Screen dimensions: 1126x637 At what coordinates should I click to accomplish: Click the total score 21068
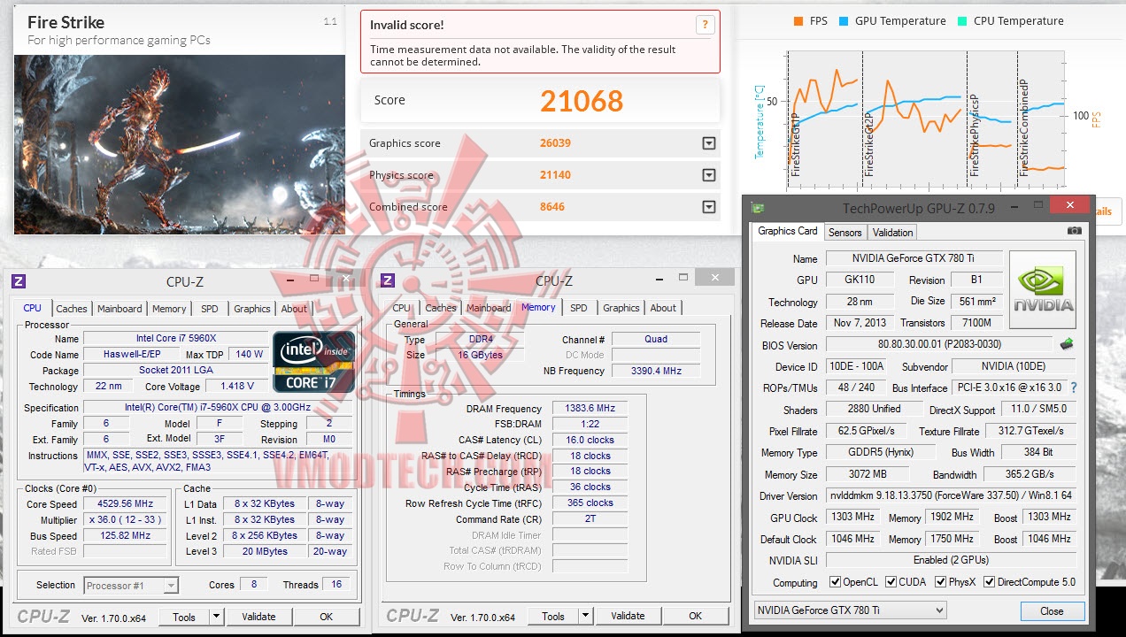[582, 101]
